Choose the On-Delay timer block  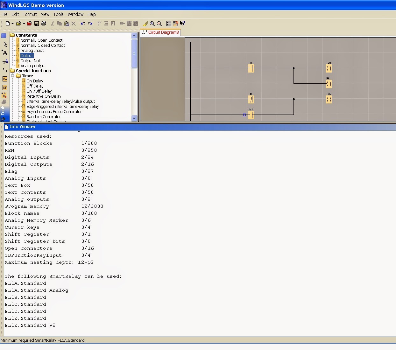[34, 81]
